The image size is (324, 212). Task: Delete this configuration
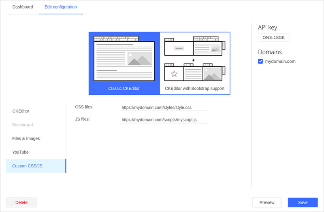click(x=21, y=203)
